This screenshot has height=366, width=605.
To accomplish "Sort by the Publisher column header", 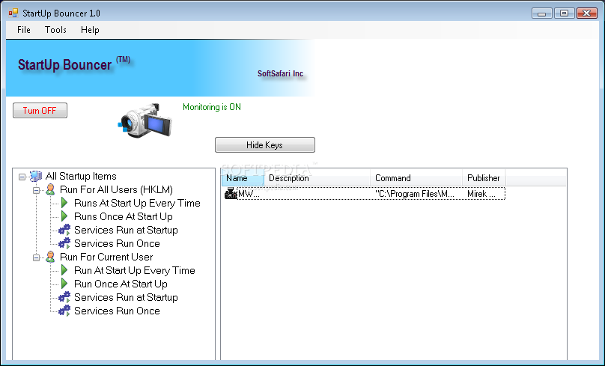I will 484,178.
